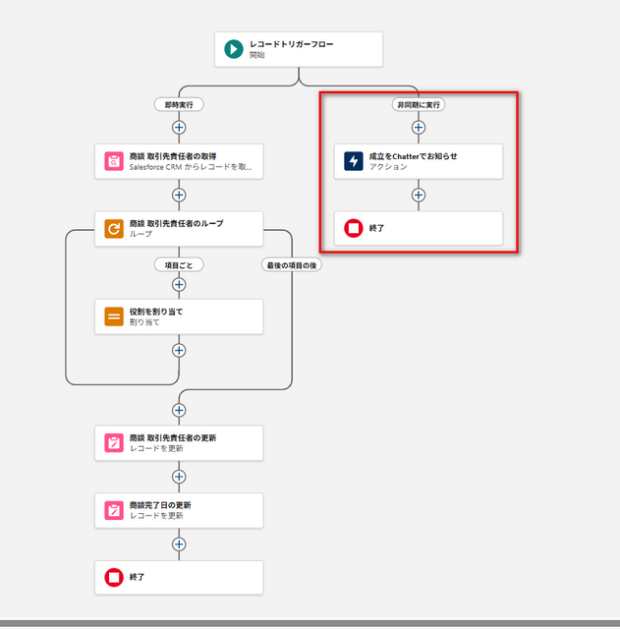This screenshot has width=620, height=629.
Task: Click the green start icon of the record-triggered flow
Action: coord(233,49)
